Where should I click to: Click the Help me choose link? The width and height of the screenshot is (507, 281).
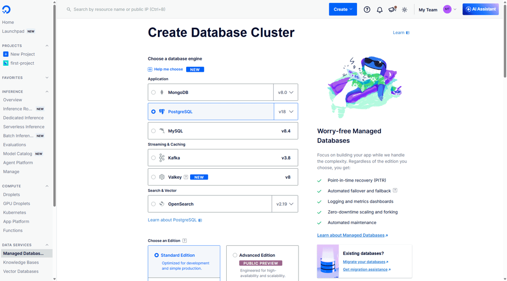tap(168, 69)
